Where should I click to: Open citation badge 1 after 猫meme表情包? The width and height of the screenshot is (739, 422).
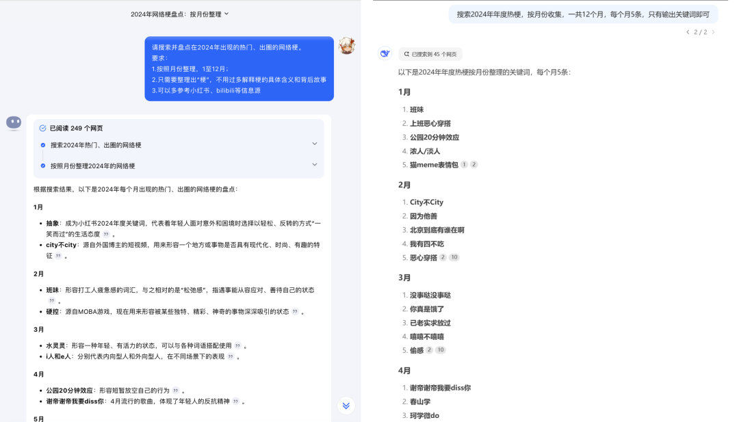click(x=464, y=164)
